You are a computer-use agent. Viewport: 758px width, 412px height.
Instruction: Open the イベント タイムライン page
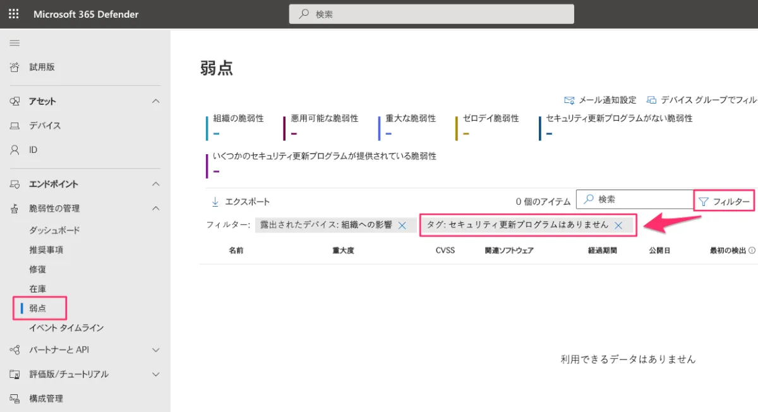point(66,328)
